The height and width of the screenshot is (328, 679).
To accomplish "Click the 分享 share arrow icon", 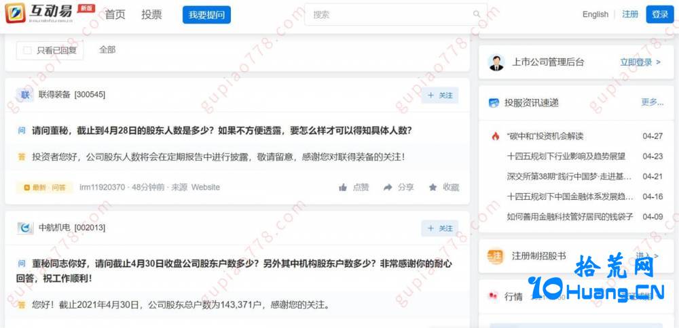I will click(388, 187).
